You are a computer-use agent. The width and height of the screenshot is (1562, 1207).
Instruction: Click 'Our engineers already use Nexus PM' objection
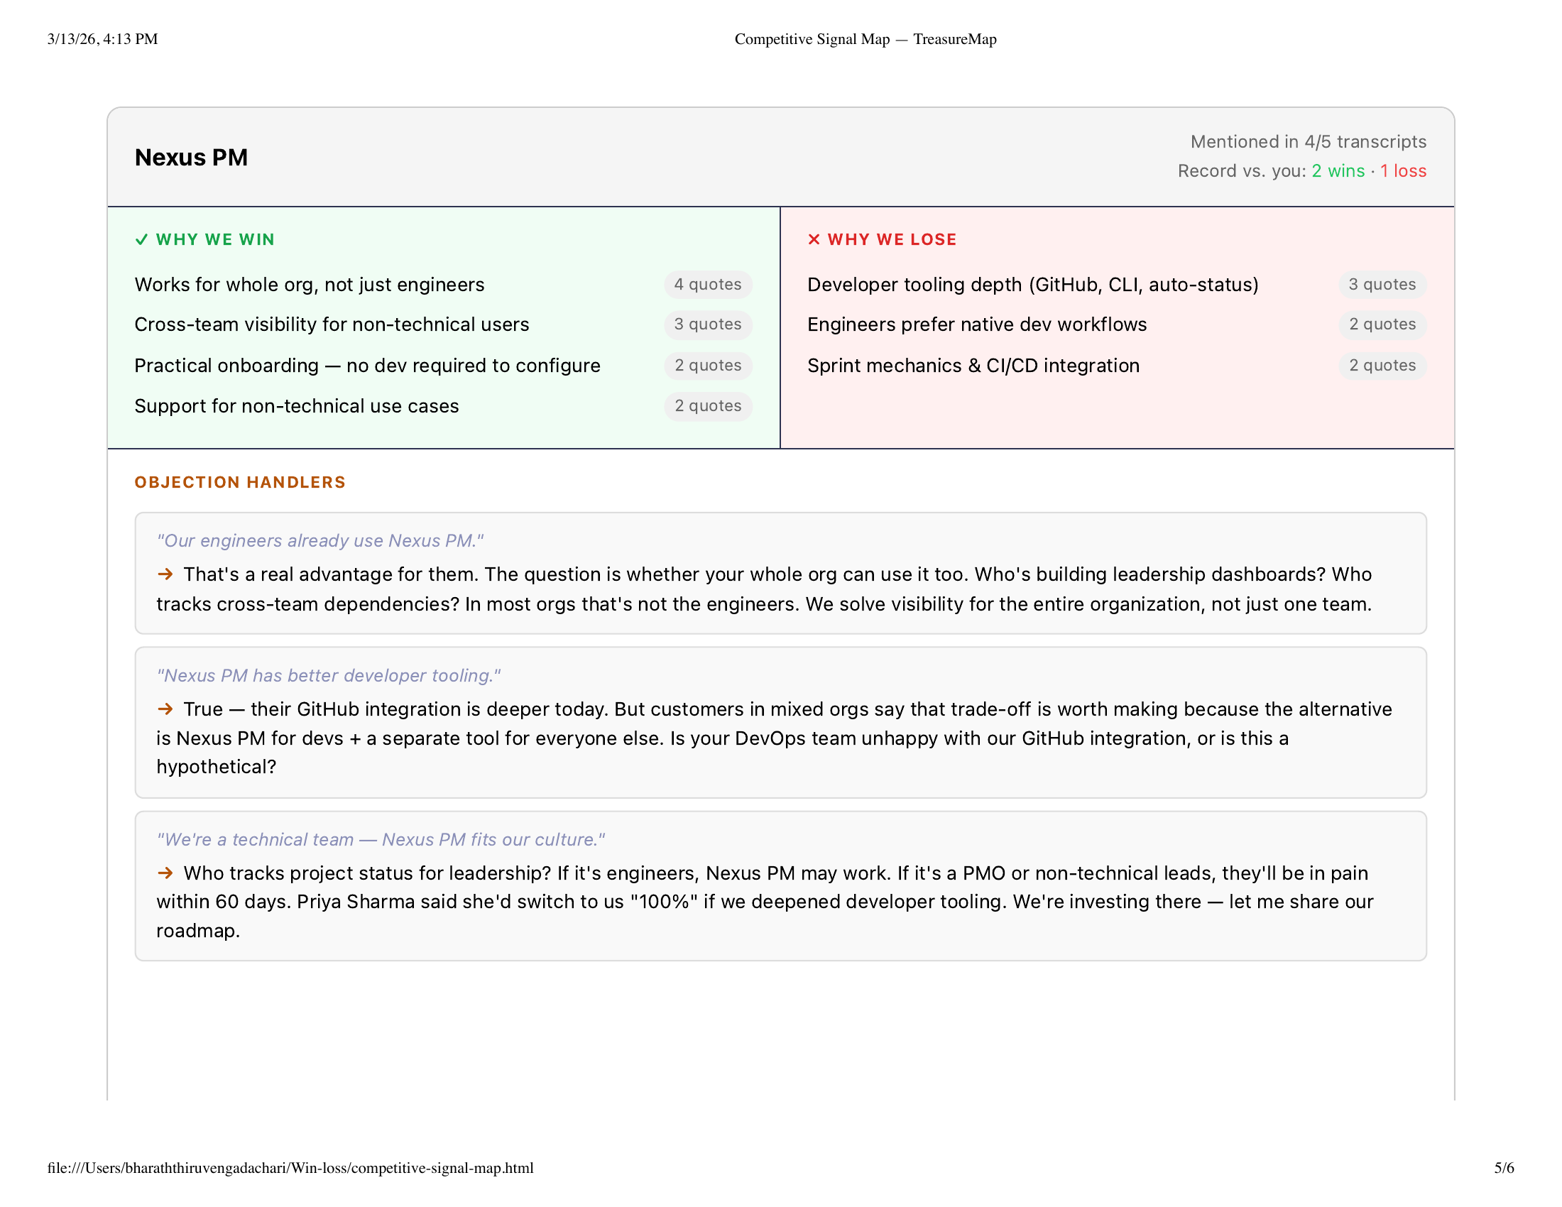(x=320, y=541)
